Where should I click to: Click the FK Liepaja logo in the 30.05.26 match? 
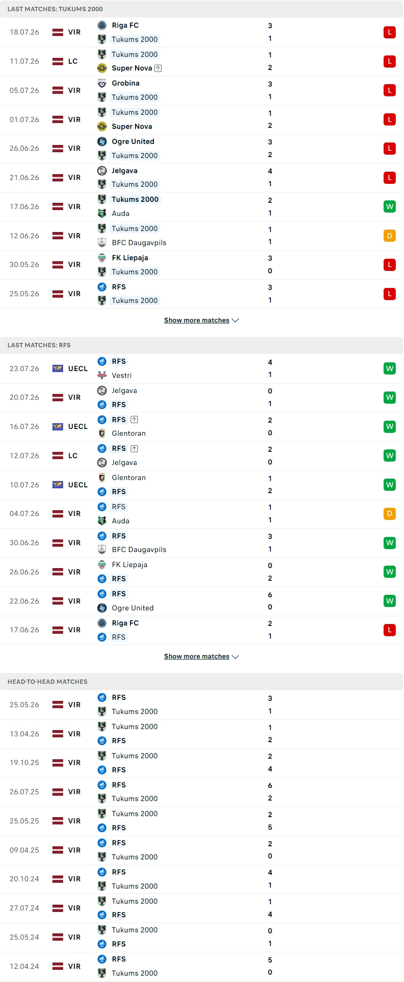pos(102,258)
